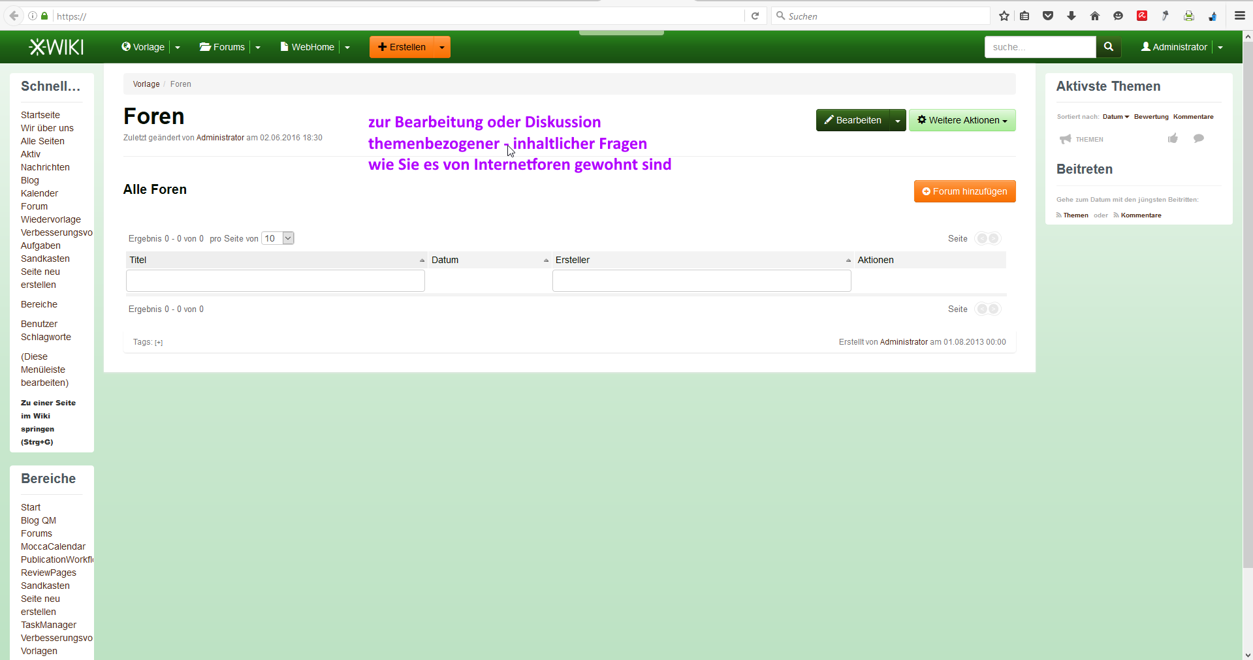Click the Forum hinzufügen button

click(964, 191)
